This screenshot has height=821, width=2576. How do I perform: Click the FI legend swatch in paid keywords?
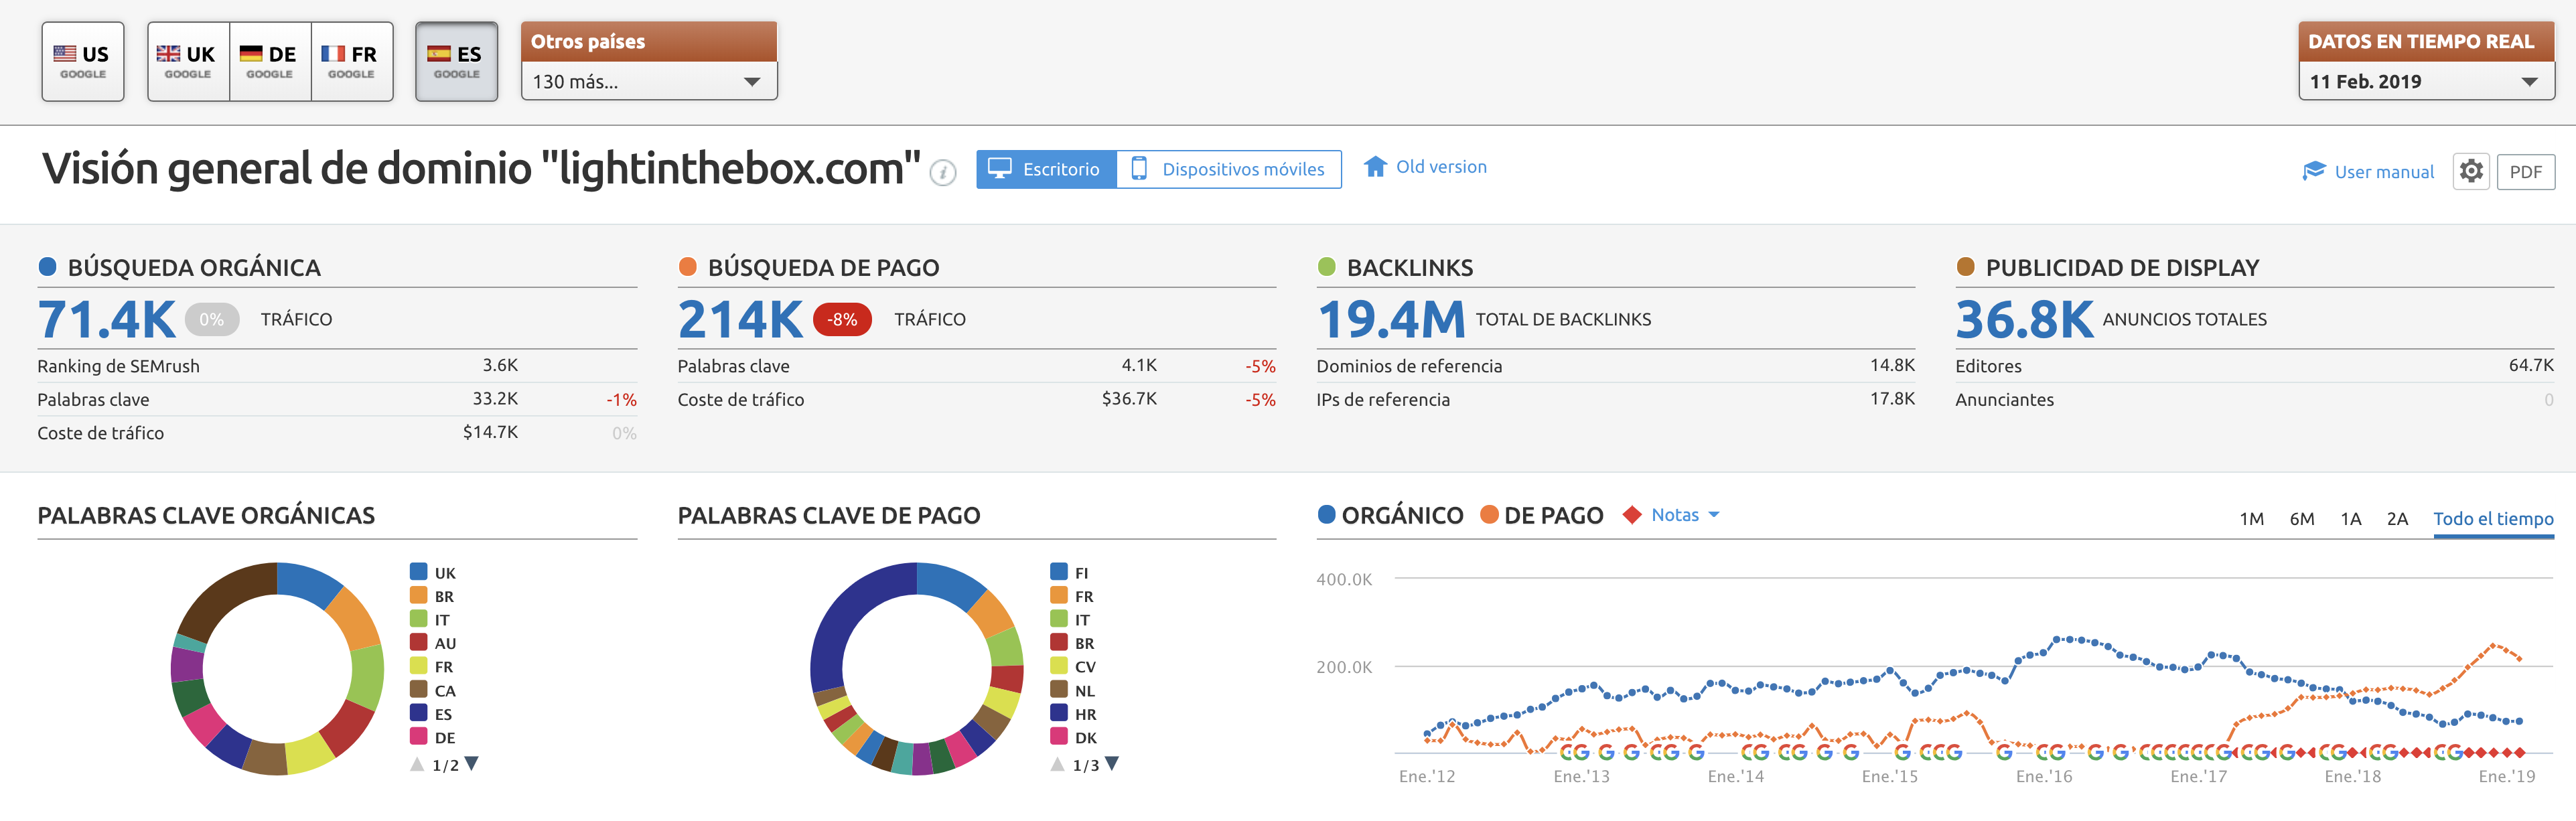click(x=1059, y=572)
